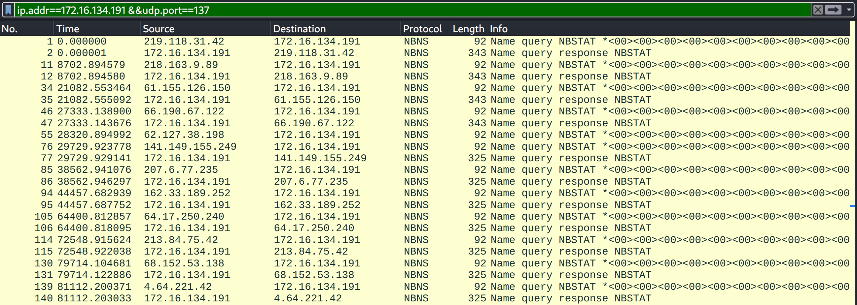Select packet 46 from 66.190.67.122
Viewport: 857px width, 305px height.
[x=425, y=111]
